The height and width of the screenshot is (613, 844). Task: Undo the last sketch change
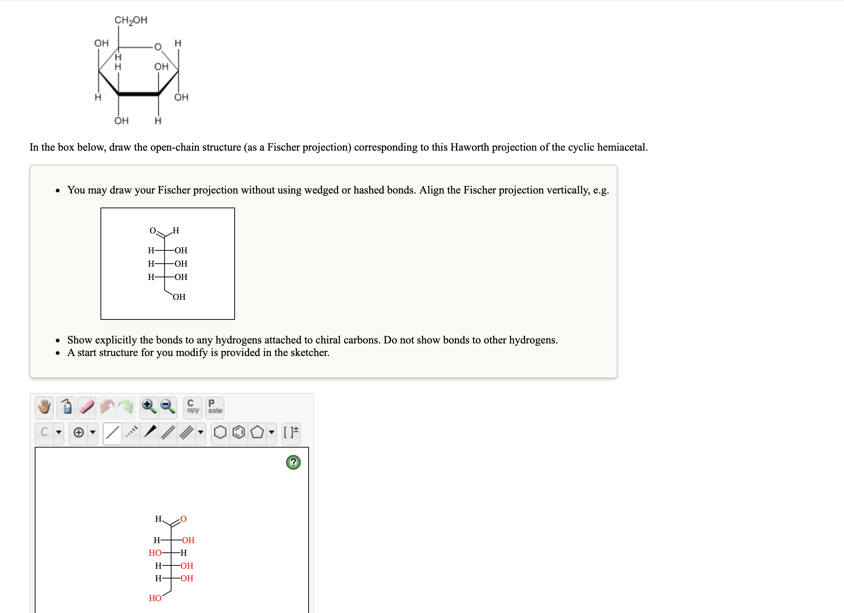tap(107, 408)
